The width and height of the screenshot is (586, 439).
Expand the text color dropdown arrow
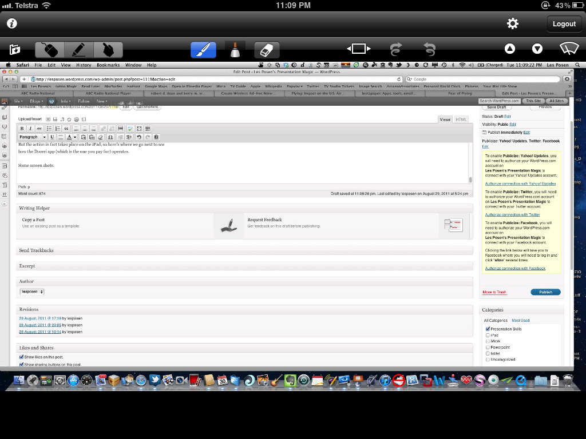pos(75,137)
